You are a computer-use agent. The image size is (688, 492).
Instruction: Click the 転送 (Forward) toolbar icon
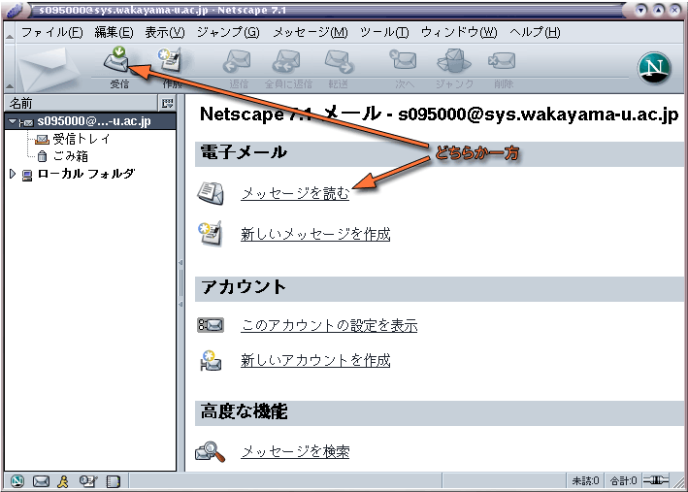339,60
